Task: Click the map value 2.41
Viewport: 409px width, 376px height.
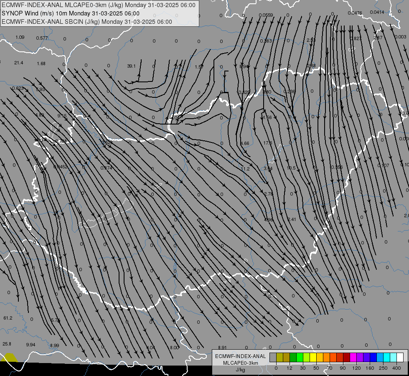Action: tap(292, 219)
